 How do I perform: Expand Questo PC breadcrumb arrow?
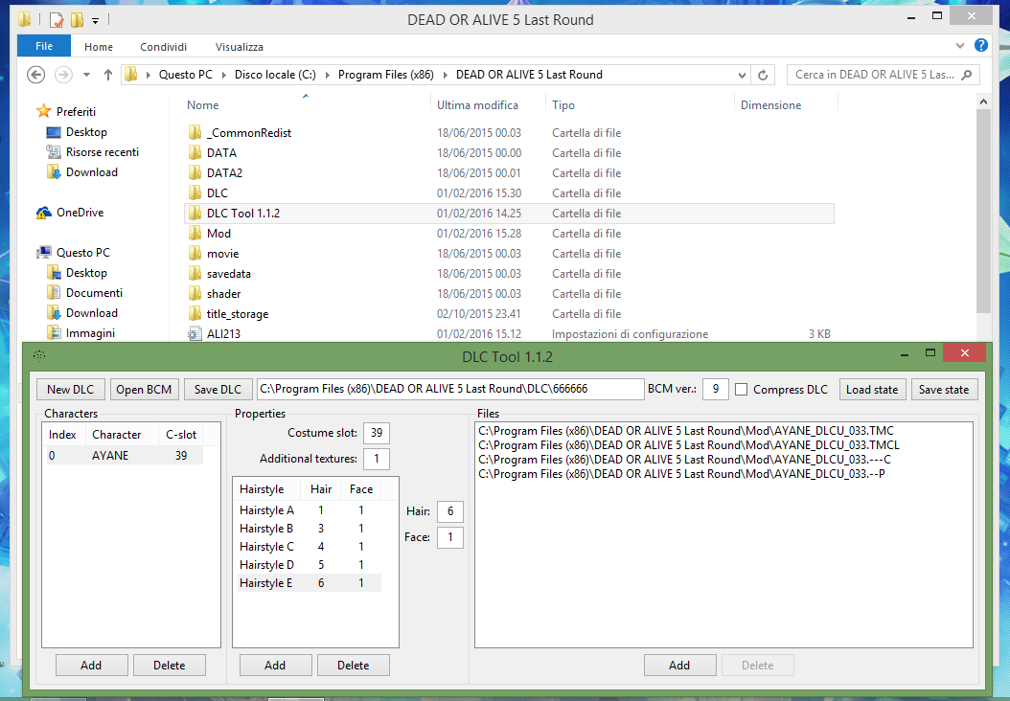(x=224, y=75)
